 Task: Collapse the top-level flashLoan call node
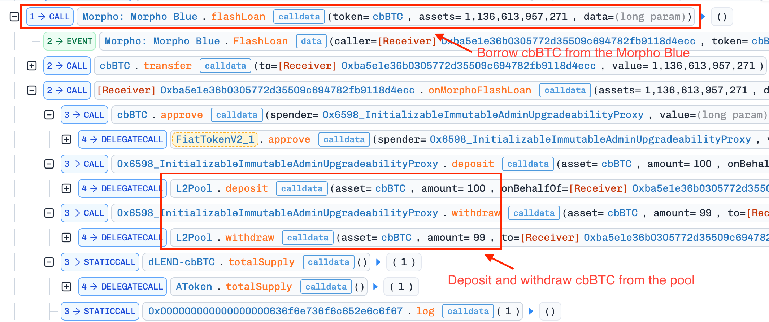click(x=14, y=17)
